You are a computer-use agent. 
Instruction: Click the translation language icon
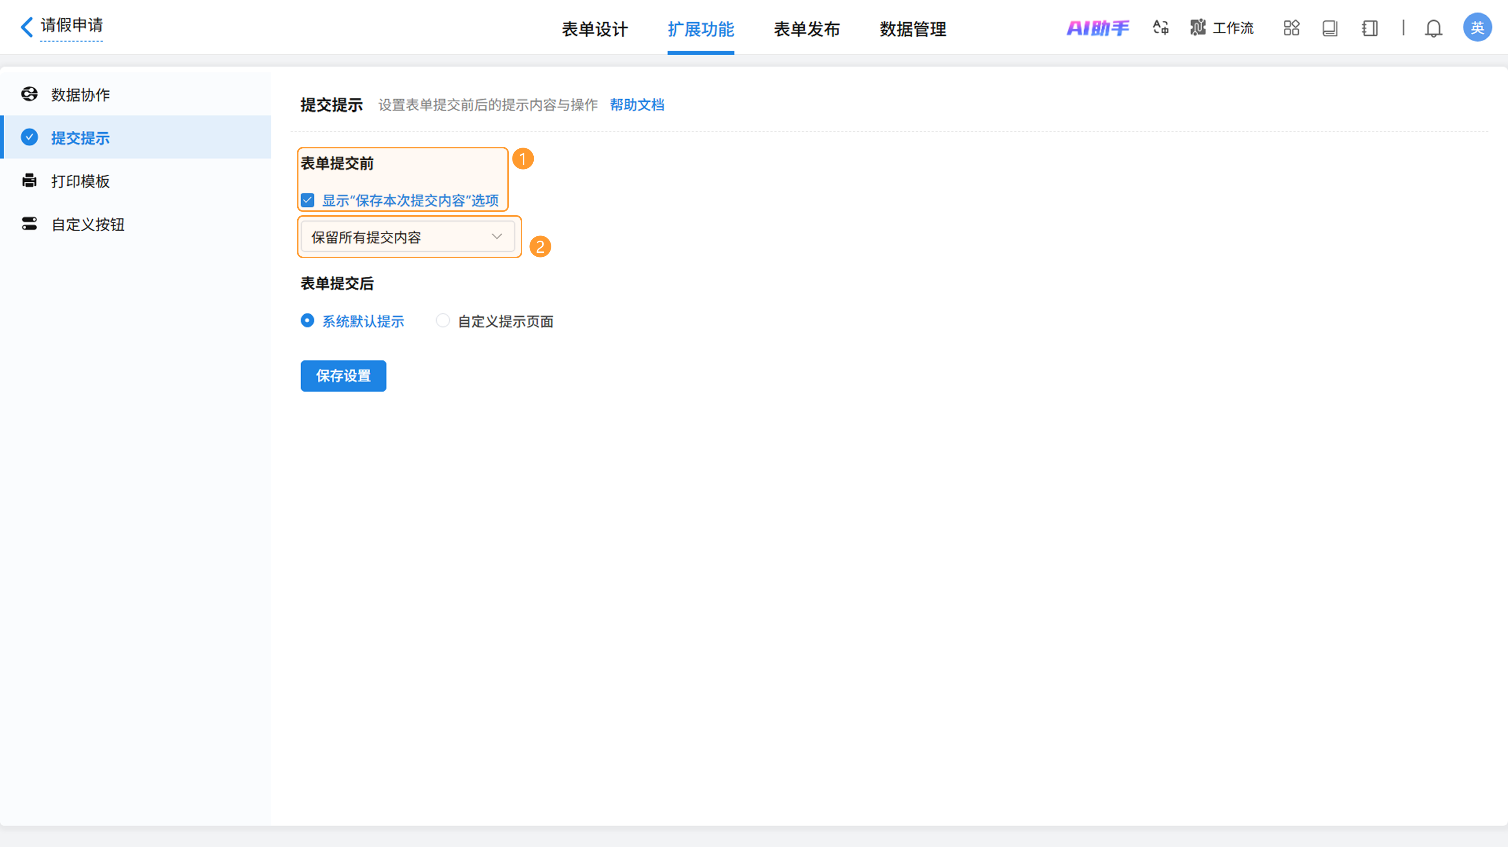click(x=1160, y=27)
